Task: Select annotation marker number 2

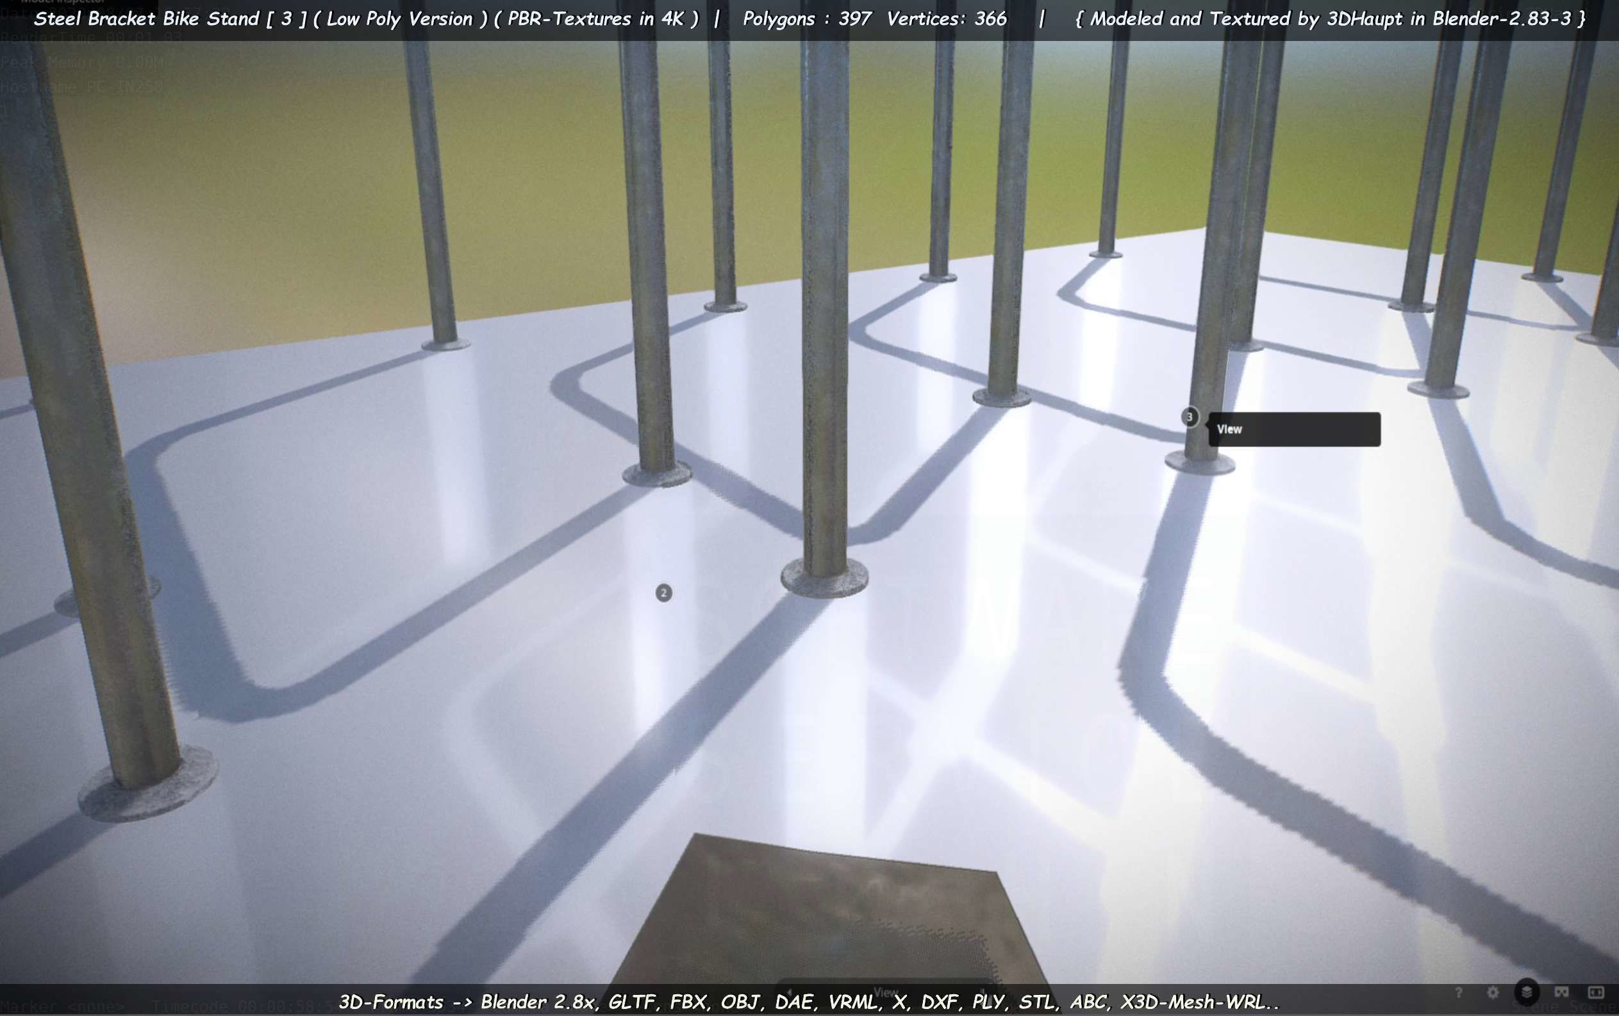Action: (x=663, y=593)
